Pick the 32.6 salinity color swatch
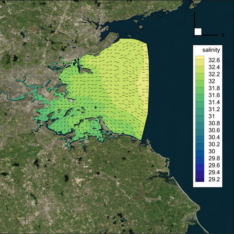The image size is (234, 234). coord(200,60)
